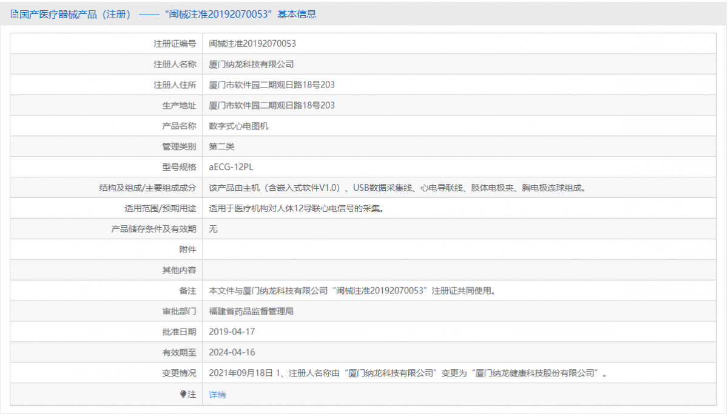
Task: Click the 备注 label
Action: tap(188, 291)
